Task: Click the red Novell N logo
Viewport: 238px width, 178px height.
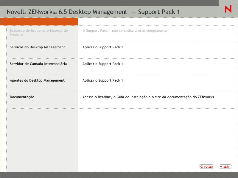Action: click(228, 9)
